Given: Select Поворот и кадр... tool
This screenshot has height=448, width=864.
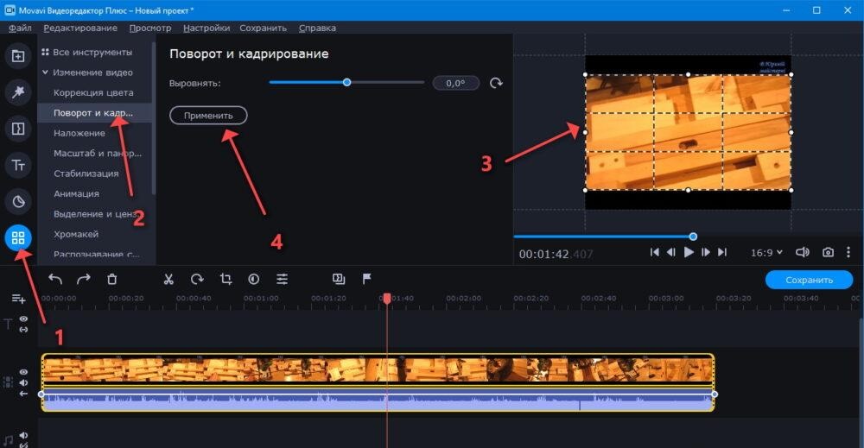Looking at the screenshot, I should pyautogui.click(x=93, y=113).
